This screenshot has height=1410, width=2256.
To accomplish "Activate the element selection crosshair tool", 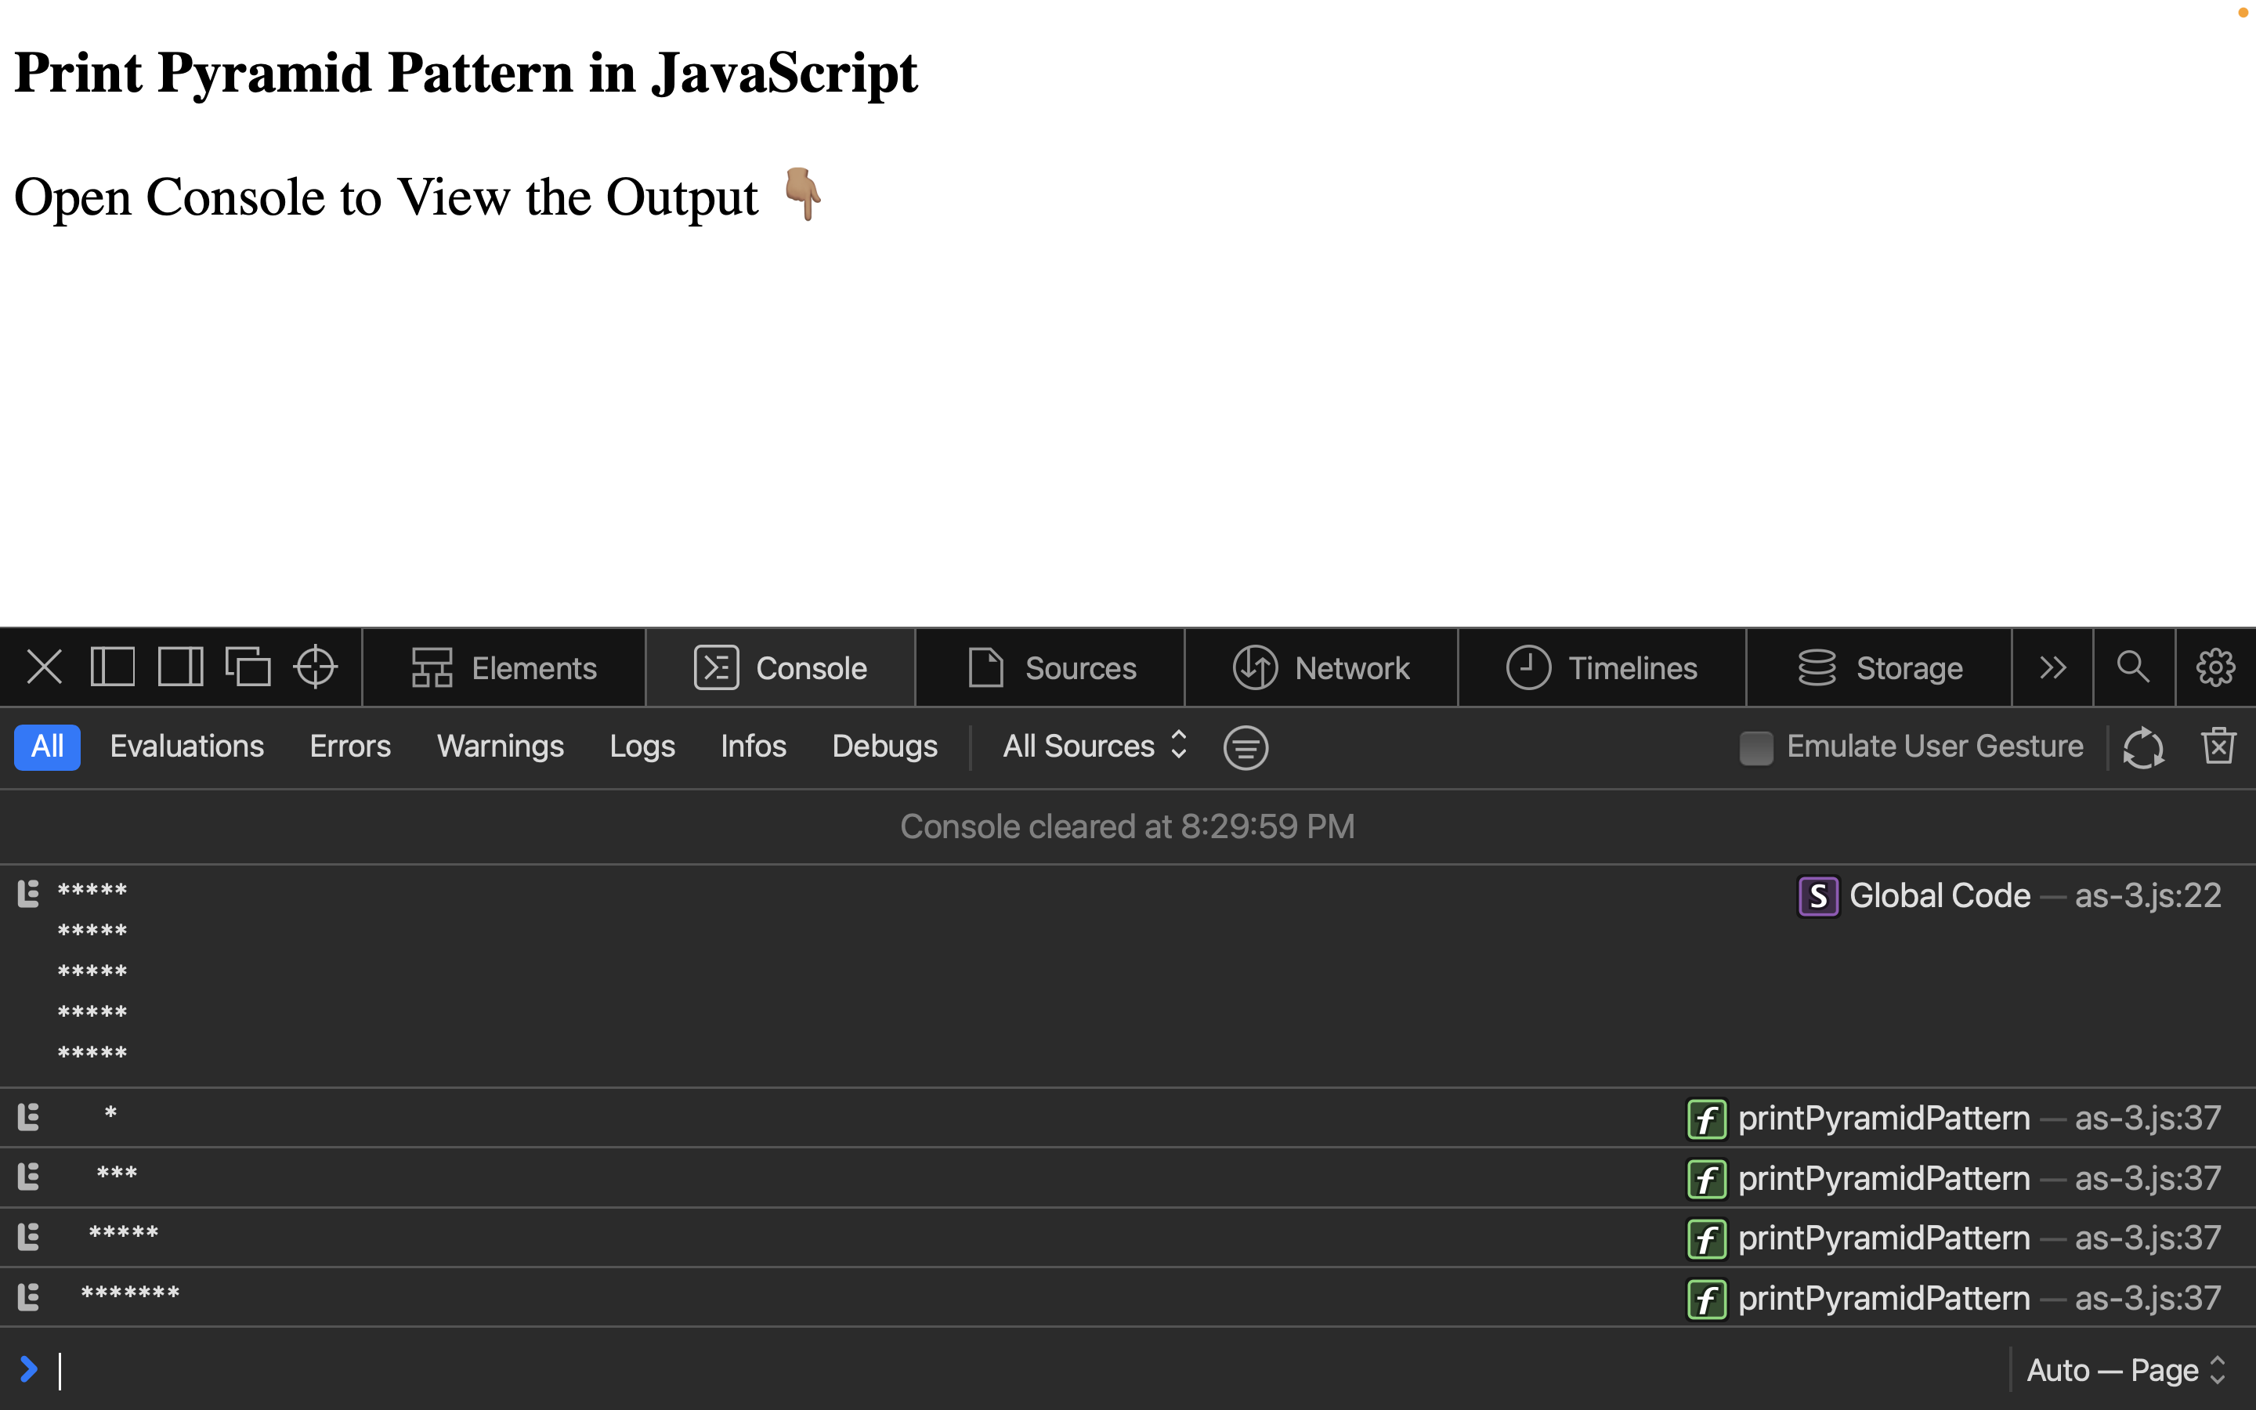I will click(x=314, y=666).
